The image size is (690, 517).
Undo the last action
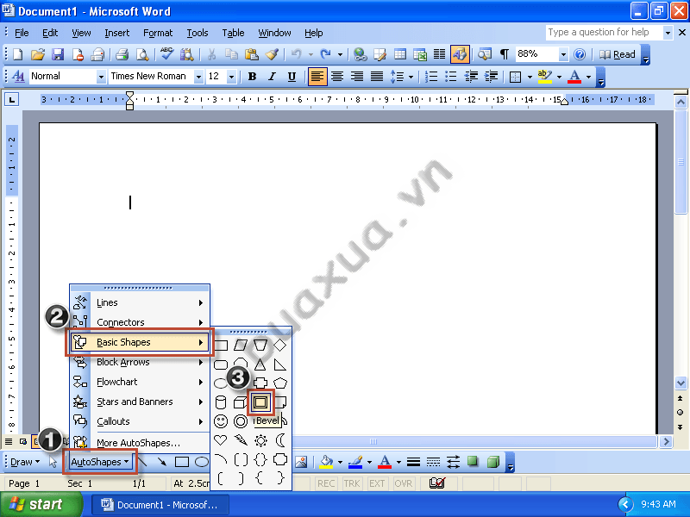296,54
